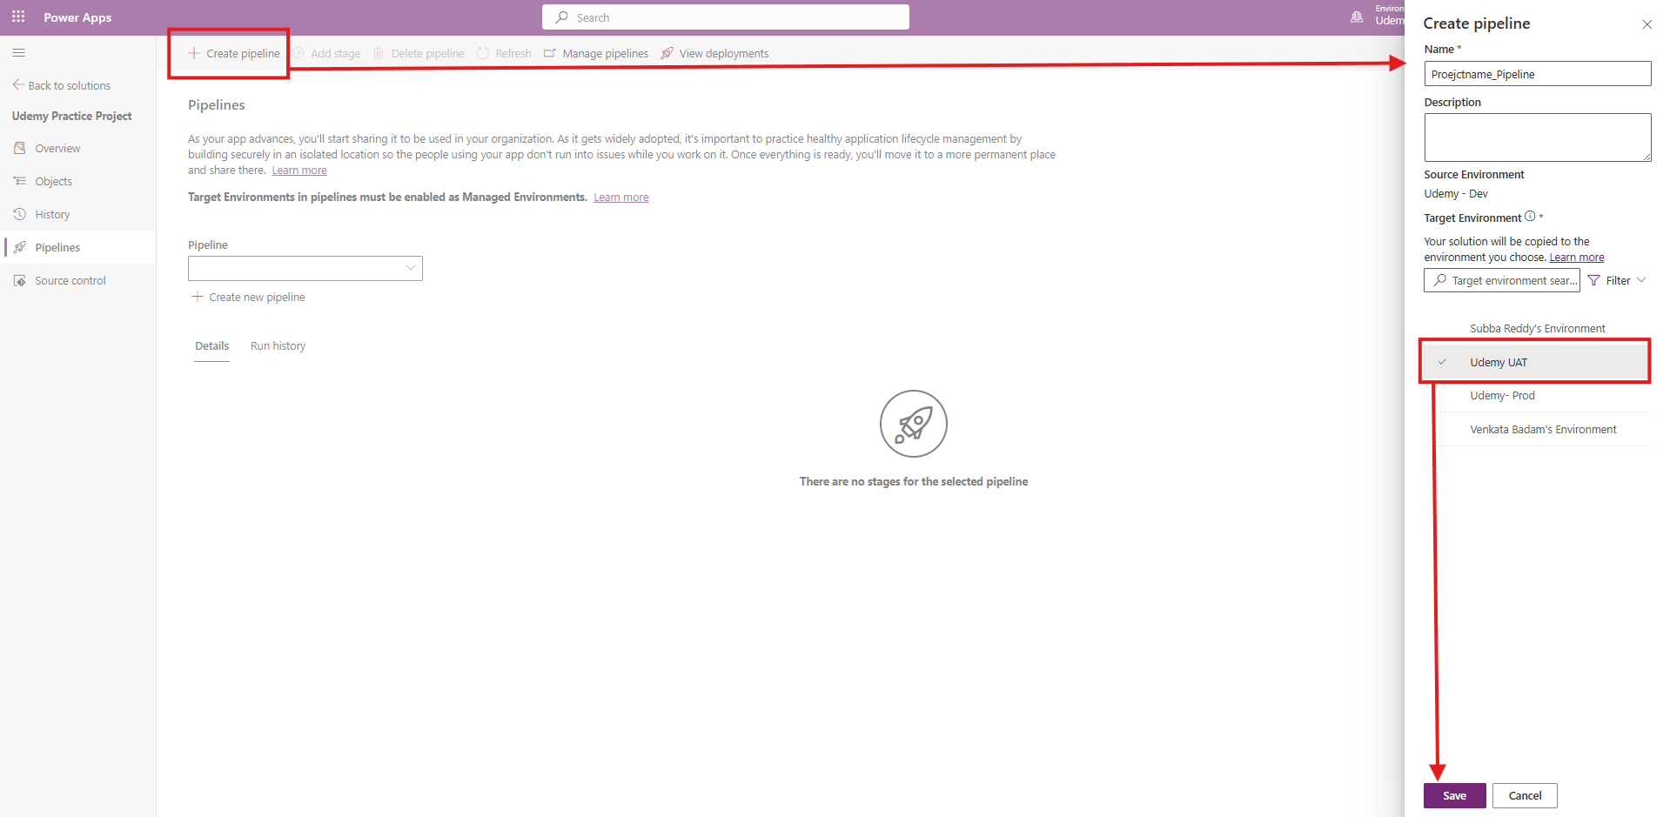Viewport: 1670px width, 817px height.
Task: Click the Back to solutions arrow
Action: point(18,84)
